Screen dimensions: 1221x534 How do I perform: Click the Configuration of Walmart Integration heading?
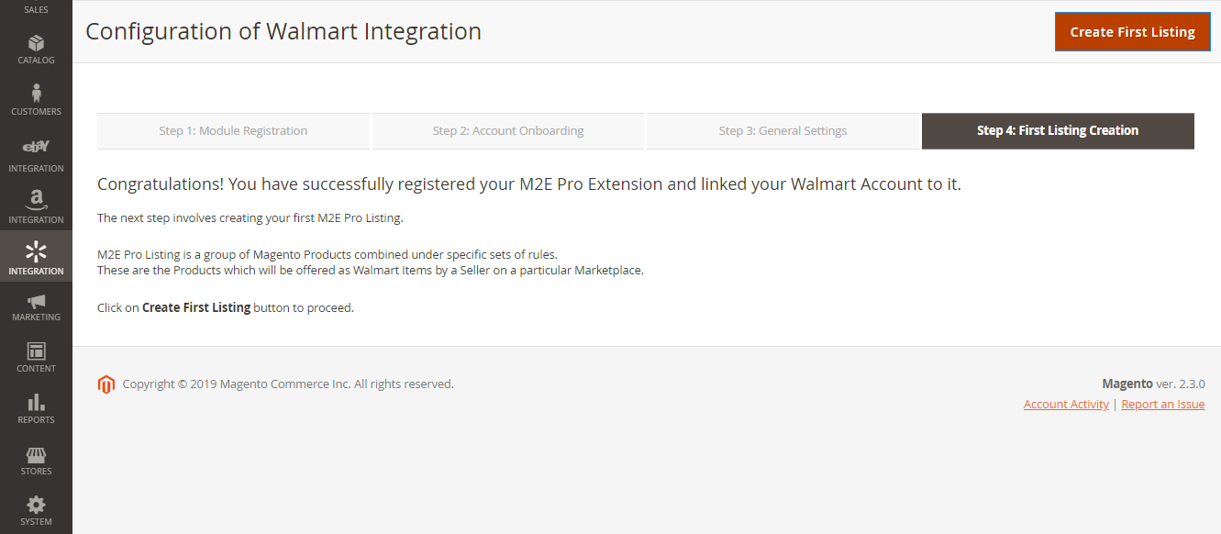(x=283, y=31)
